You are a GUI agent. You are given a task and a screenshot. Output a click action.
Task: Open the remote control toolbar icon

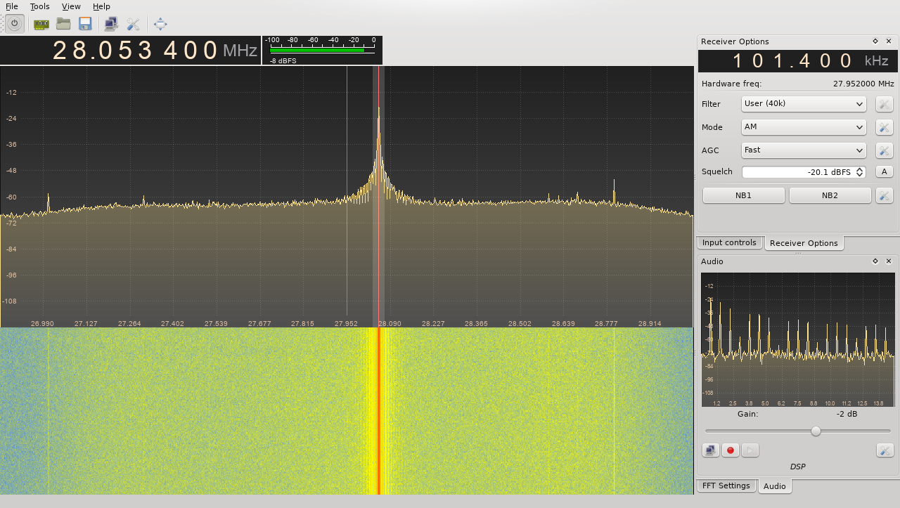[x=110, y=23]
